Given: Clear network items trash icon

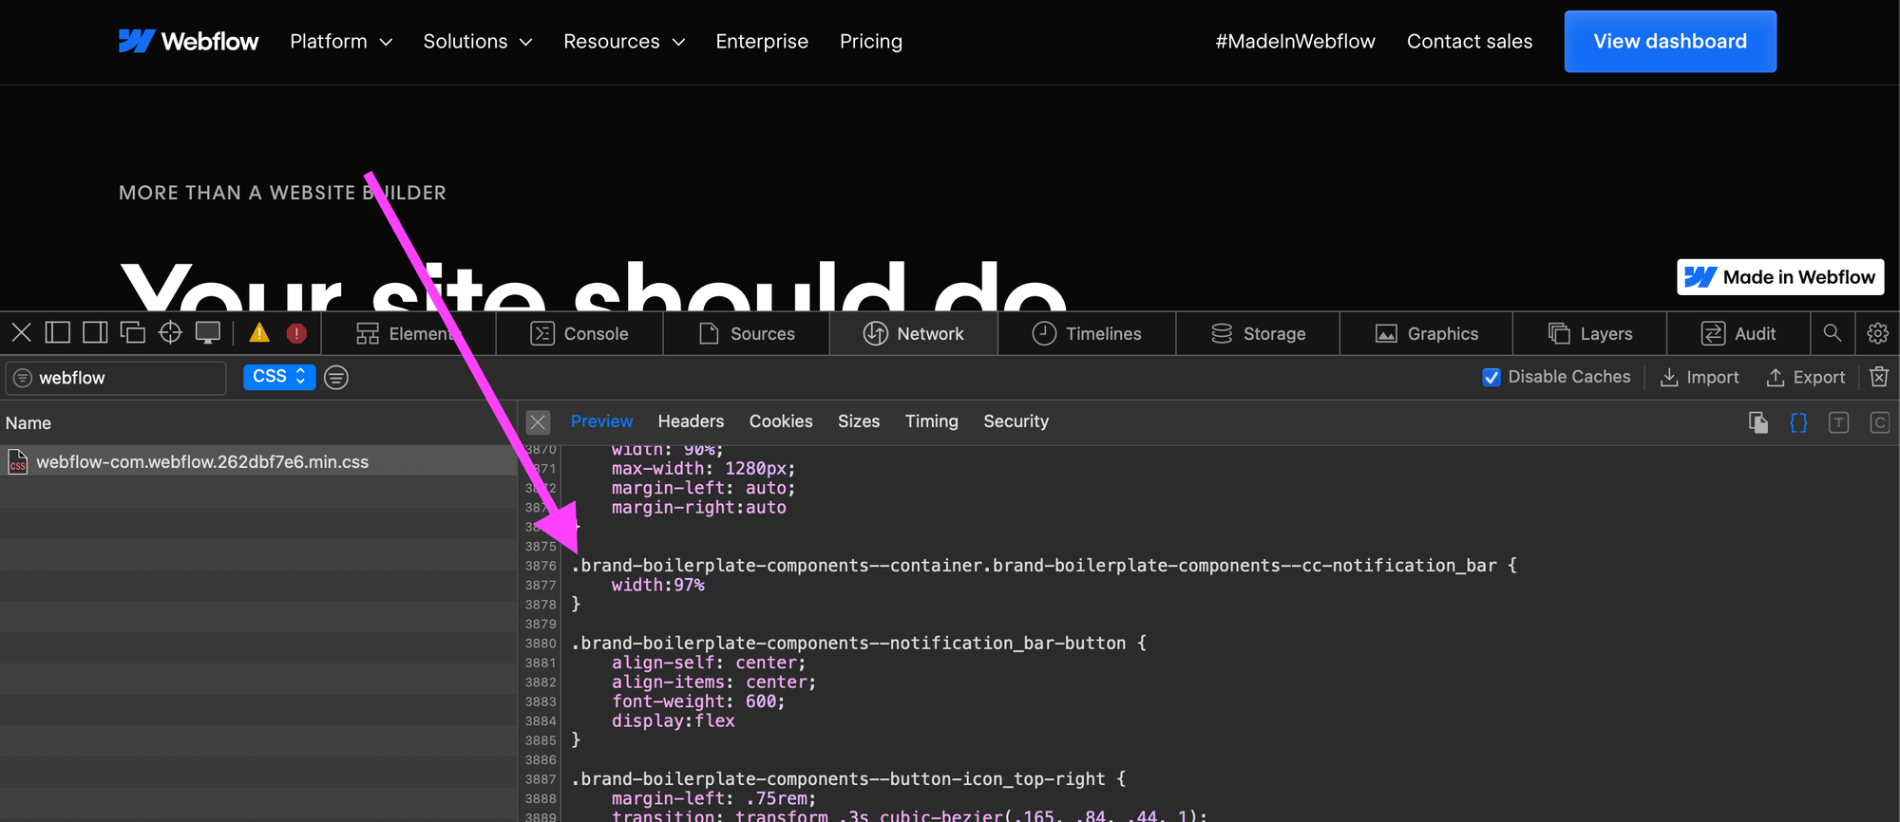Looking at the screenshot, I should tap(1879, 377).
